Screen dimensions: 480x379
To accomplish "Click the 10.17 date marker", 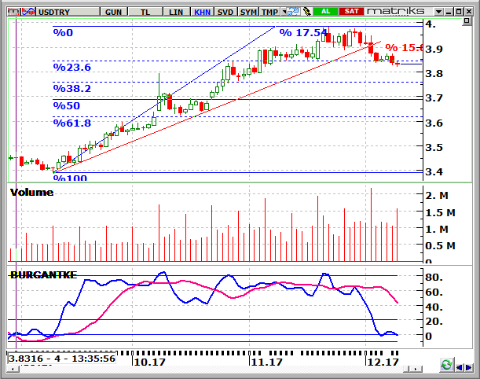I will click(x=150, y=362).
